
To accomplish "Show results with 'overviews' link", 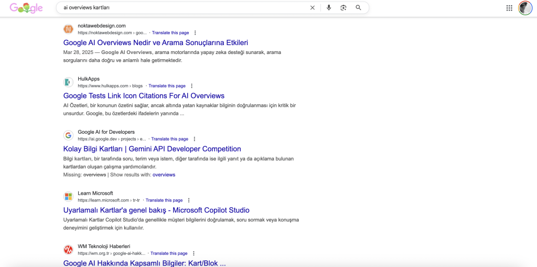I will (x=164, y=175).
